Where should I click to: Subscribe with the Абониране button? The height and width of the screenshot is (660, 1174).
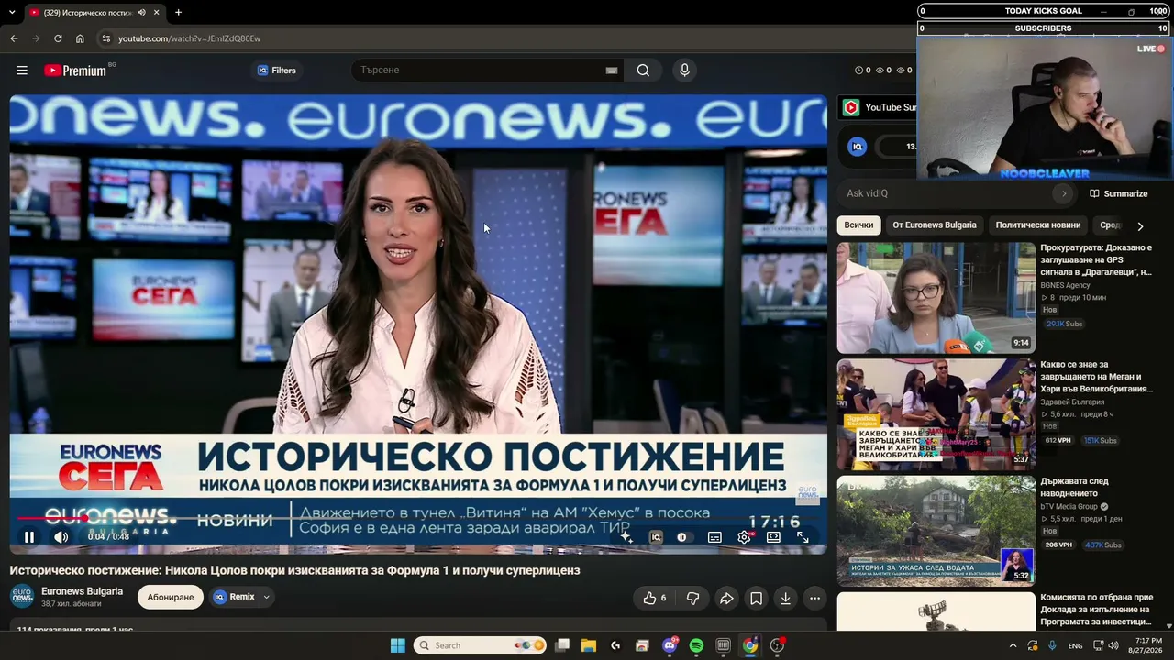pos(171,597)
